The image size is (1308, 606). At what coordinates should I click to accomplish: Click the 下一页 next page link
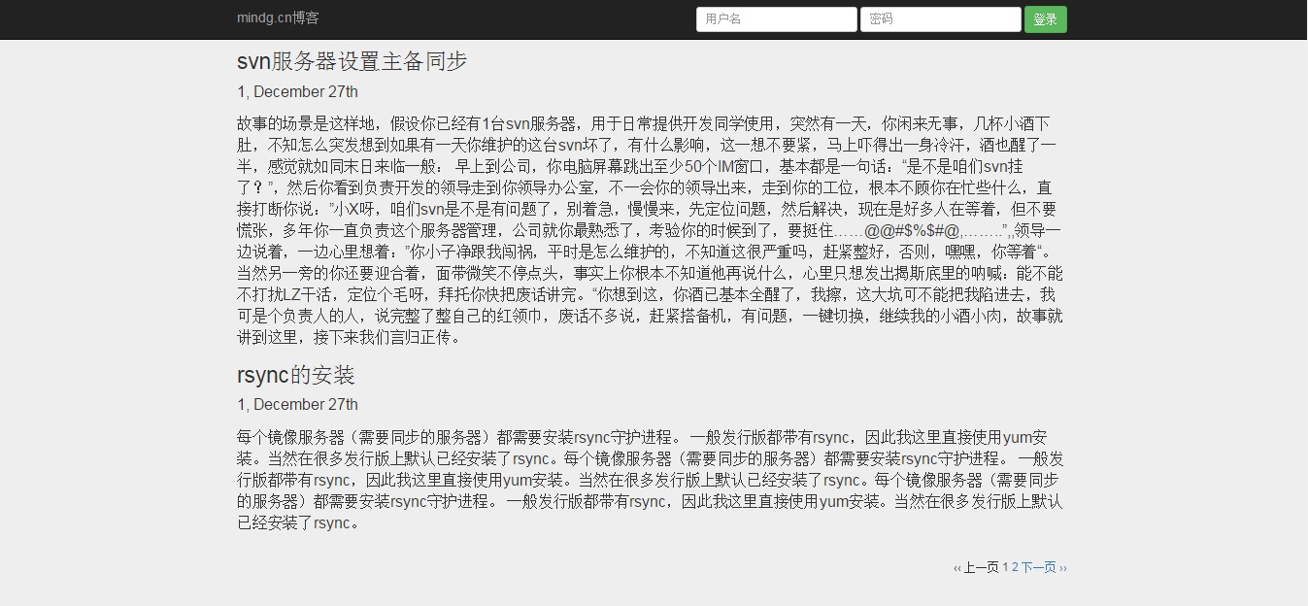(x=1038, y=567)
